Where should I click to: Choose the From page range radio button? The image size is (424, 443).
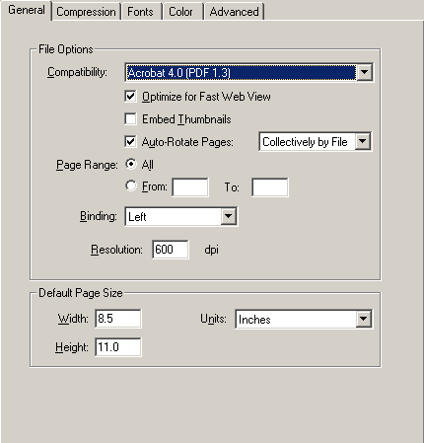(131, 186)
